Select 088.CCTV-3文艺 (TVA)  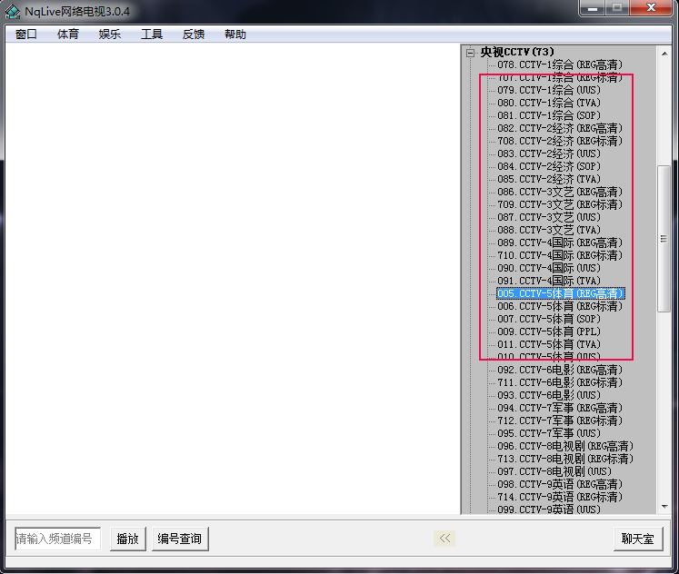549,230
